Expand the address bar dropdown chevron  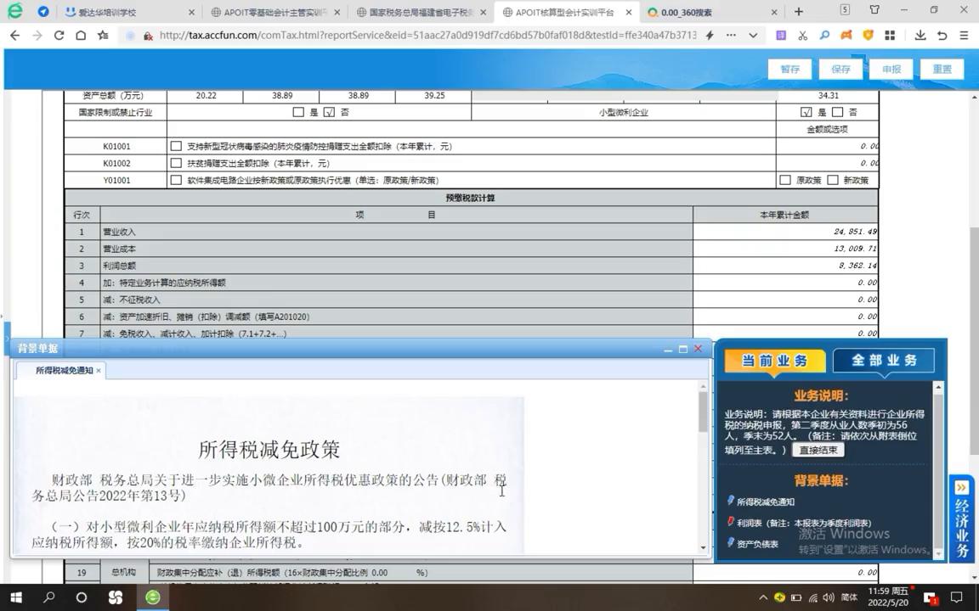[x=753, y=36]
